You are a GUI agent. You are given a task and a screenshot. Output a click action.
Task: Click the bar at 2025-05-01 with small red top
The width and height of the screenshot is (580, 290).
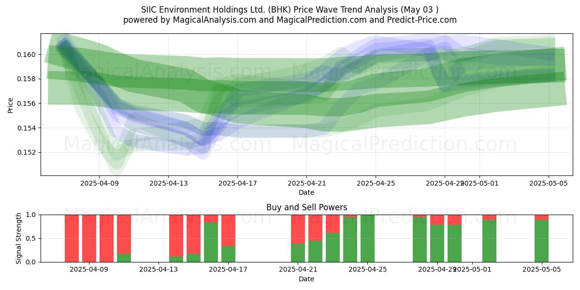[x=489, y=238]
